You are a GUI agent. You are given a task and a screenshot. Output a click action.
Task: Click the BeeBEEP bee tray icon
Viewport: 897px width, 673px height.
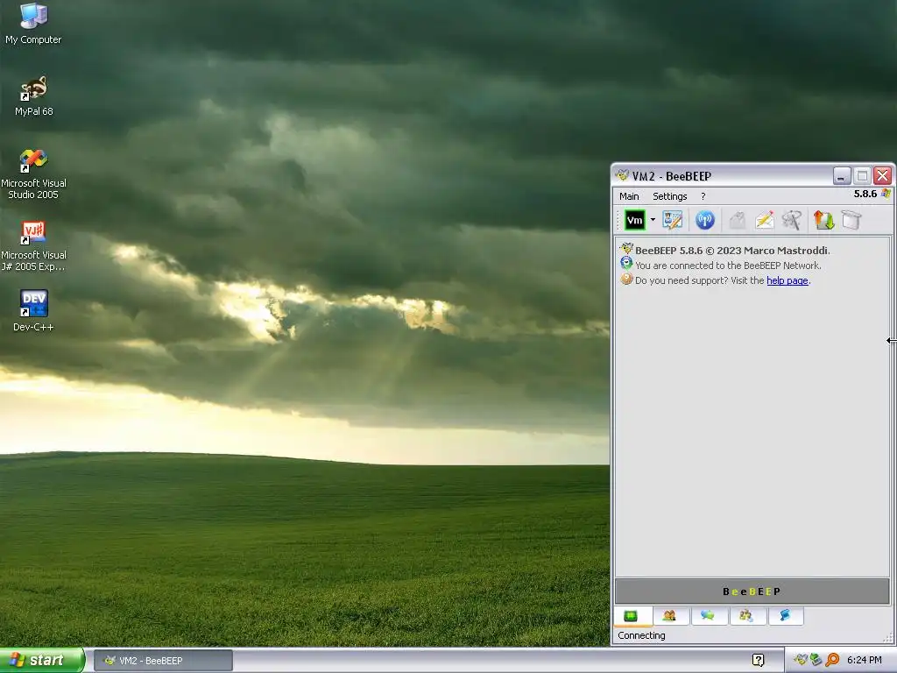[801, 660]
